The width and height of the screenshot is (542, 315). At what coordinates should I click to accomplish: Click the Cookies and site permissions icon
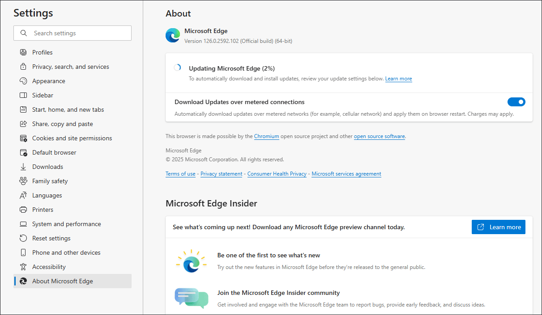pyautogui.click(x=23, y=138)
